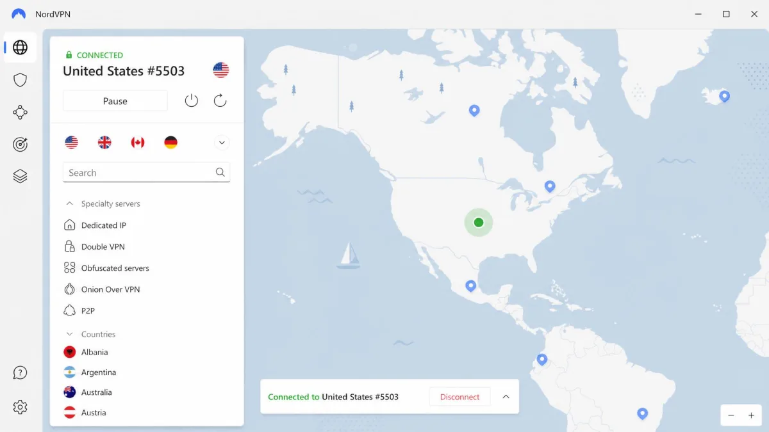Screen dimensions: 769x432
Task: Click the green connected server marker
Action: [x=478, y=223]
